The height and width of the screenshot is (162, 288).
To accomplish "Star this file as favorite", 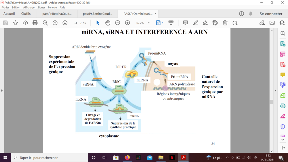I will [16, 23].
